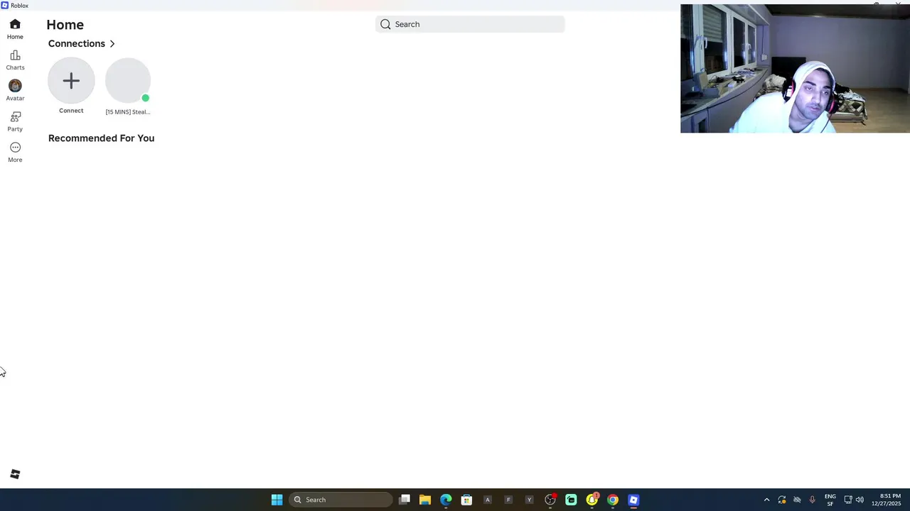Viewport: 910px width, 511px height.
Task: Click the Connect label under plus button
Action: [x=71, y=111]
